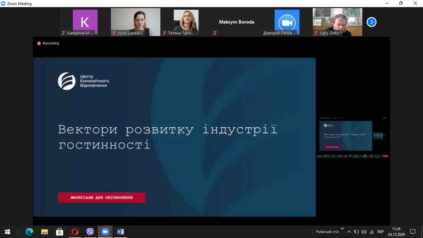Click the red Матеріали для обговорення button
Viewport: 423px width, 238px height.
(x=102, y=197)
